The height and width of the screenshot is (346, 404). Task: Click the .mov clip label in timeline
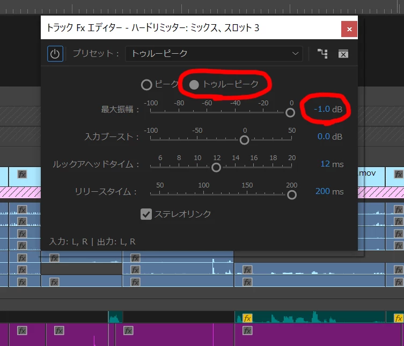(368, 173)
